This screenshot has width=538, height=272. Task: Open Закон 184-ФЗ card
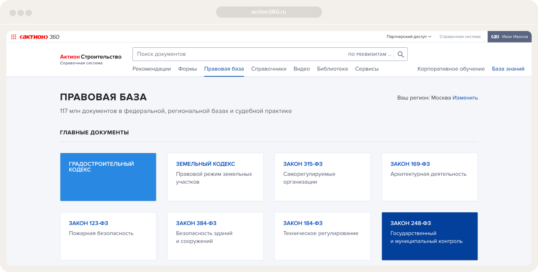(x=322, y=236)
